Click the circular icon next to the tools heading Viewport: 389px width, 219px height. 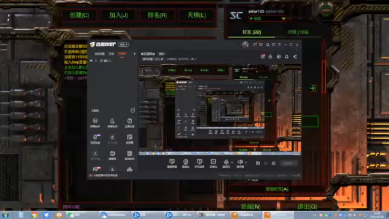[x=133, y=110]
